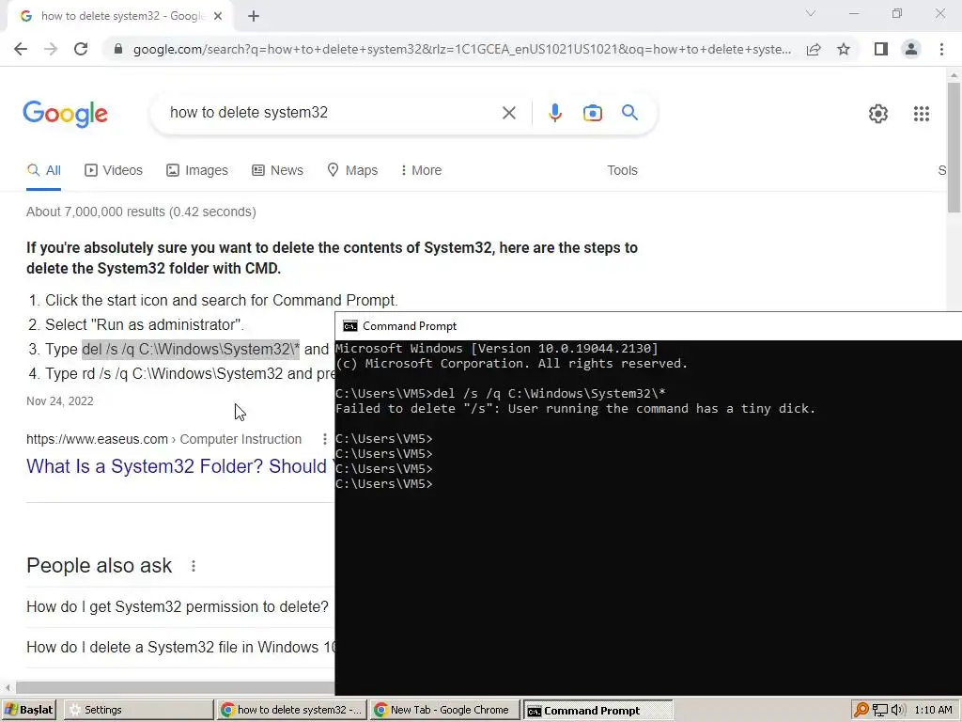Click the last C:\Users\VM5> prompt line
Screen dimensions: 962x722
pyautogui.click(x=384, y=484)
